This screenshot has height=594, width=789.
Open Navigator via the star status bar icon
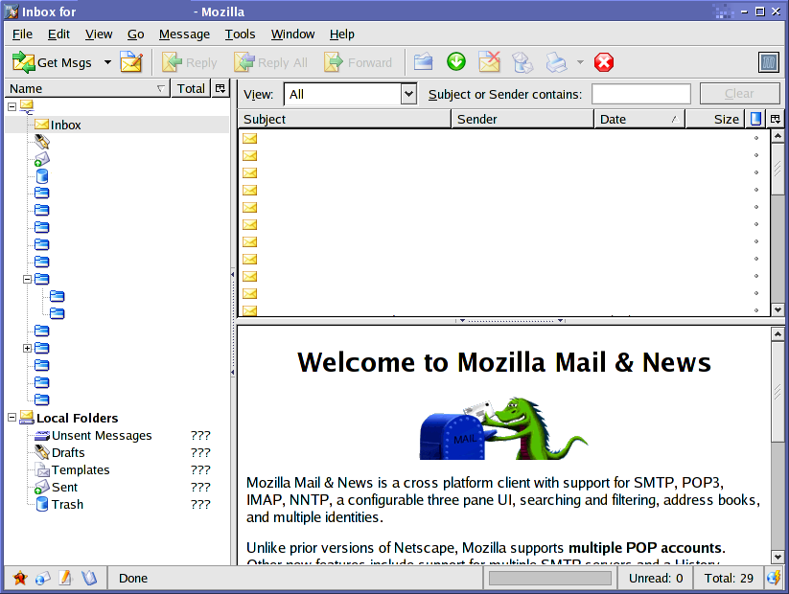point(20,578)
